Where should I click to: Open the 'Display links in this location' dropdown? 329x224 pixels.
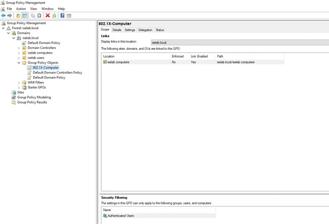coord(240,43)
